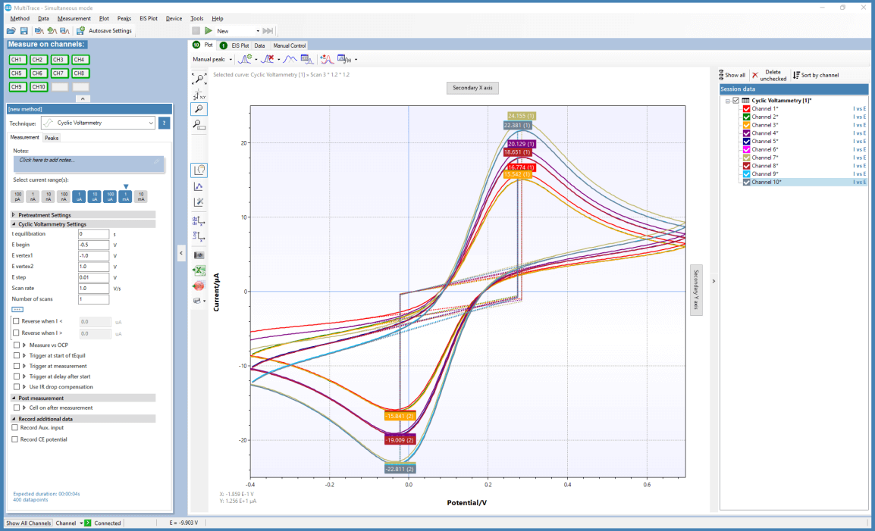This screenshot has width=875, height=531.
Task: Toggle channel CH10 button
Action: pyautogui.click(x=39, y=87)
